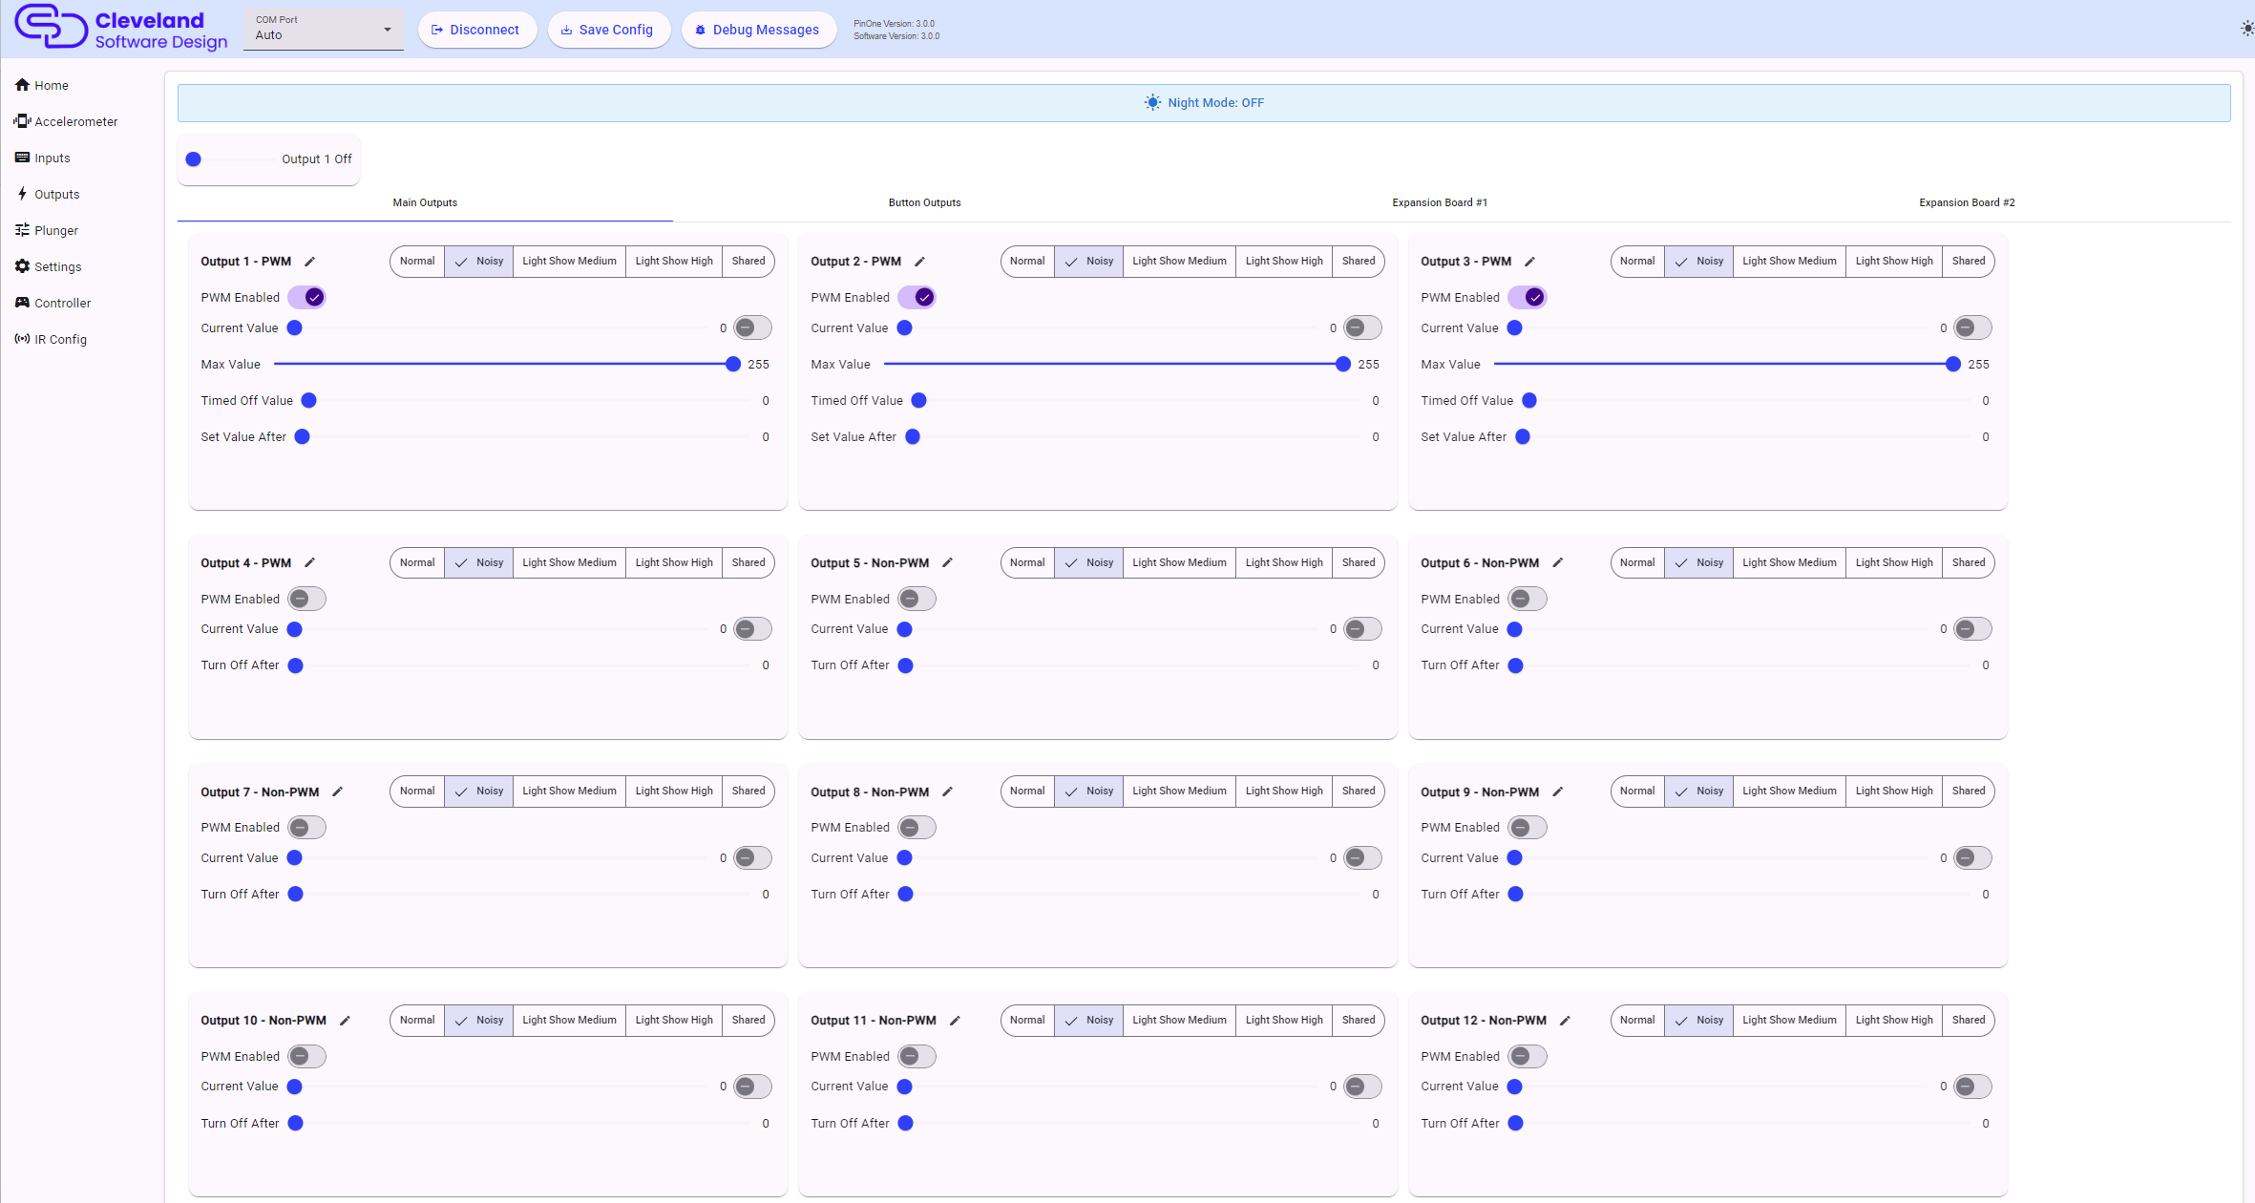Go to the Plunger page
2255x1203 pixels.
(47, 230)
